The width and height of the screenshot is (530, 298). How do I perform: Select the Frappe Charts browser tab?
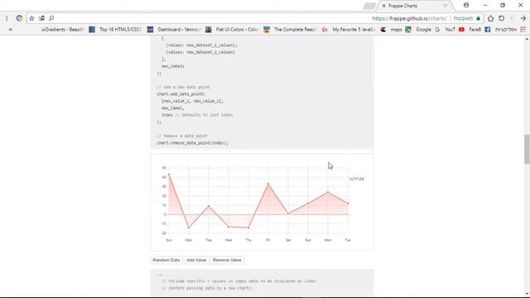point(416,6)
